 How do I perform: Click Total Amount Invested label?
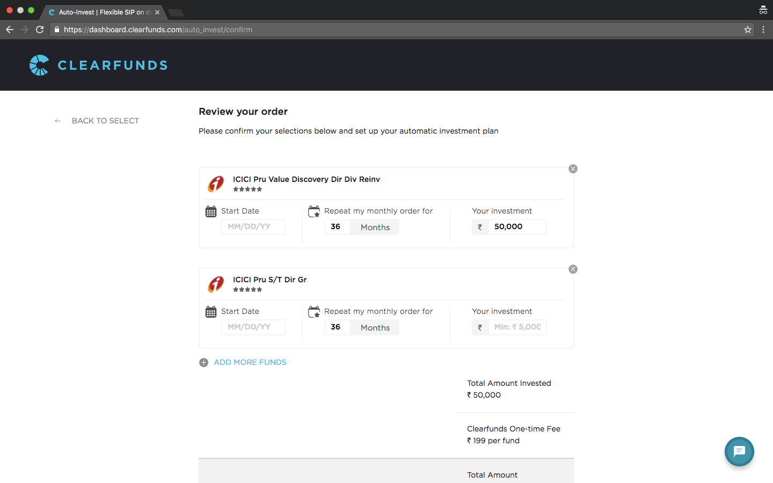509,383
